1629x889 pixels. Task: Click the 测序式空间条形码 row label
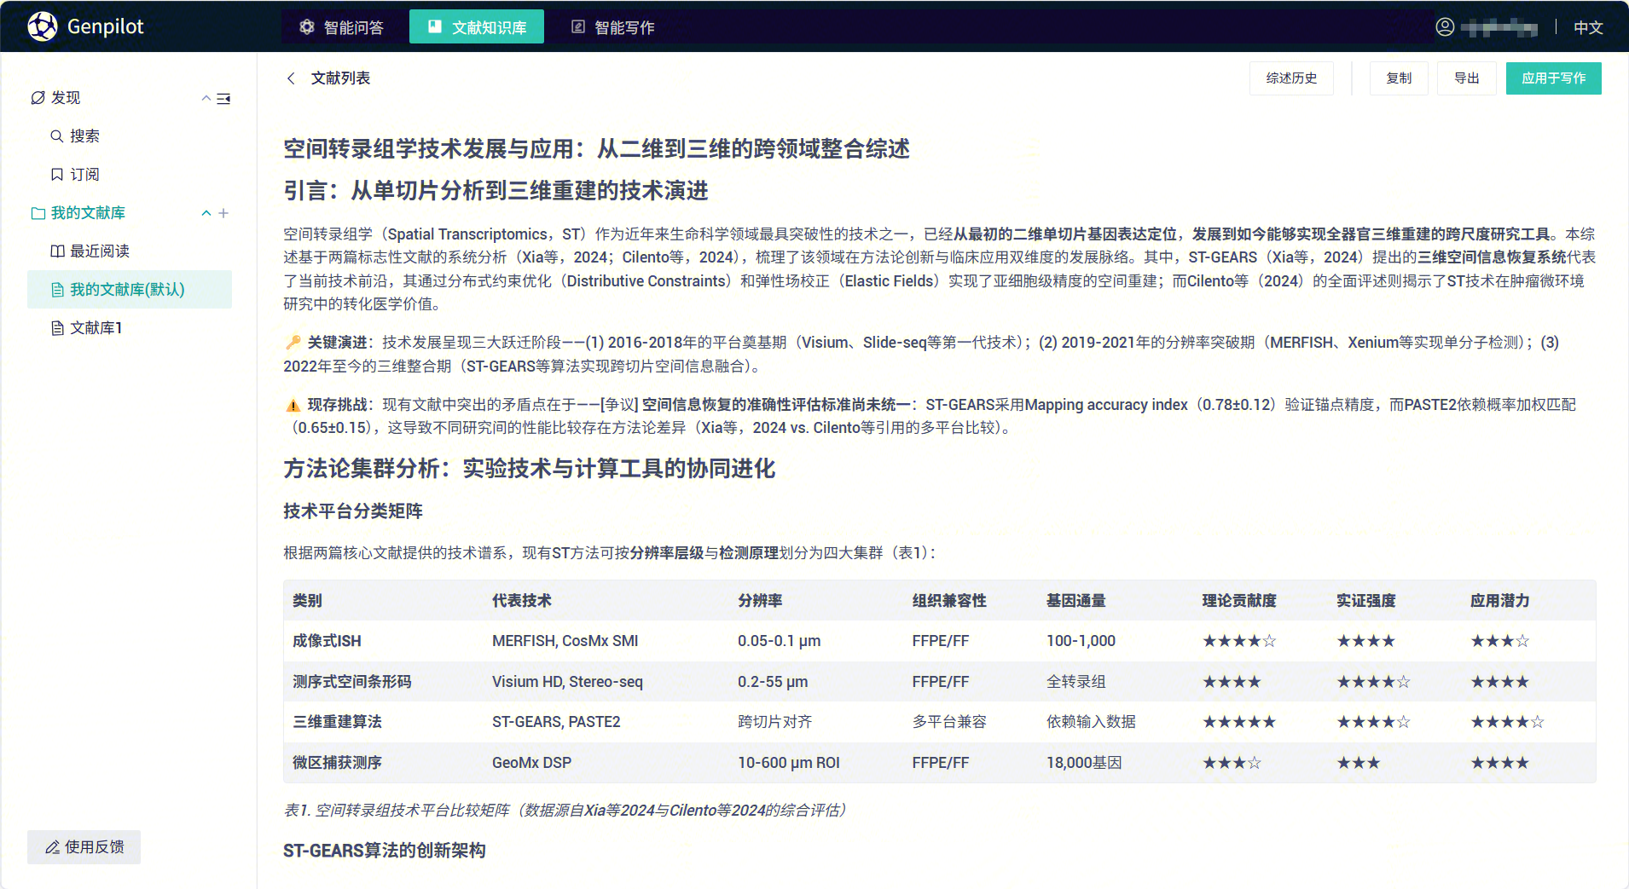(x=352, y=682)
